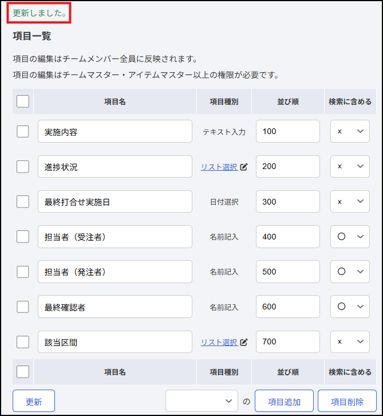
Task: Expand 検索に含める dropdown for 担当者（受注者）
Action: (350, 237)
